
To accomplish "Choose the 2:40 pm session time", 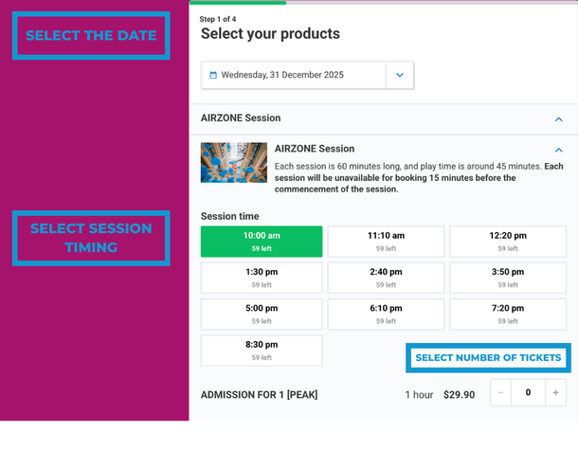I will 386,278.
